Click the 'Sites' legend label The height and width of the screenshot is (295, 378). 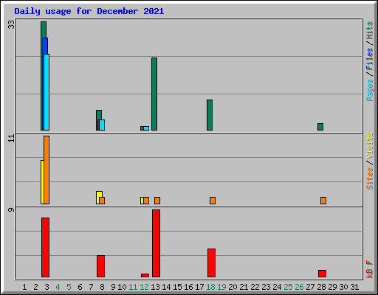pos(370,178)
